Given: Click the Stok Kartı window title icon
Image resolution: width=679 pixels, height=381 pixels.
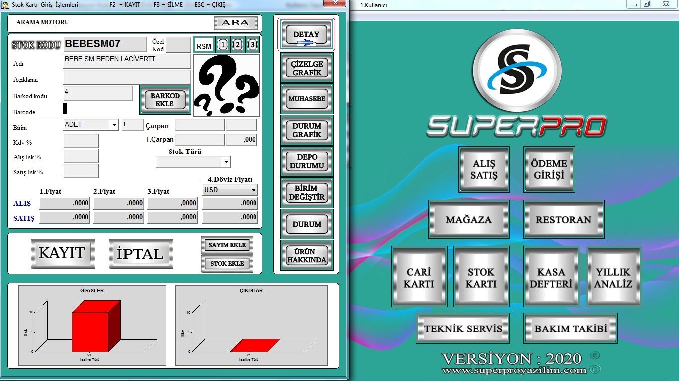Looking at the screenshot, I should tap(5, 4).
